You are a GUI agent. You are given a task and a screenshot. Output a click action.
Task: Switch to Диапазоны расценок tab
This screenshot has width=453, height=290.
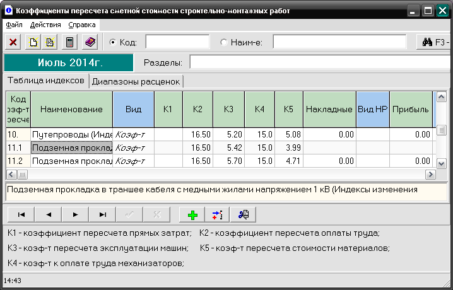(x=136, y=82)
